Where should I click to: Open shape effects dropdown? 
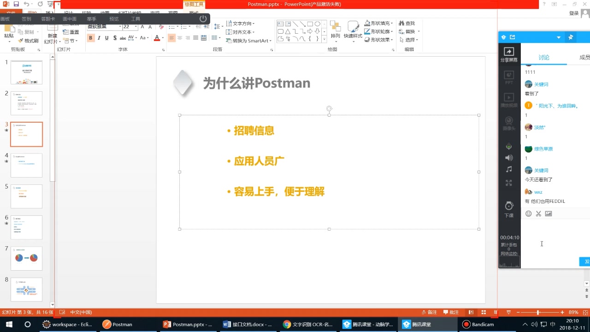pyautogui.click(x=379, y=40)
